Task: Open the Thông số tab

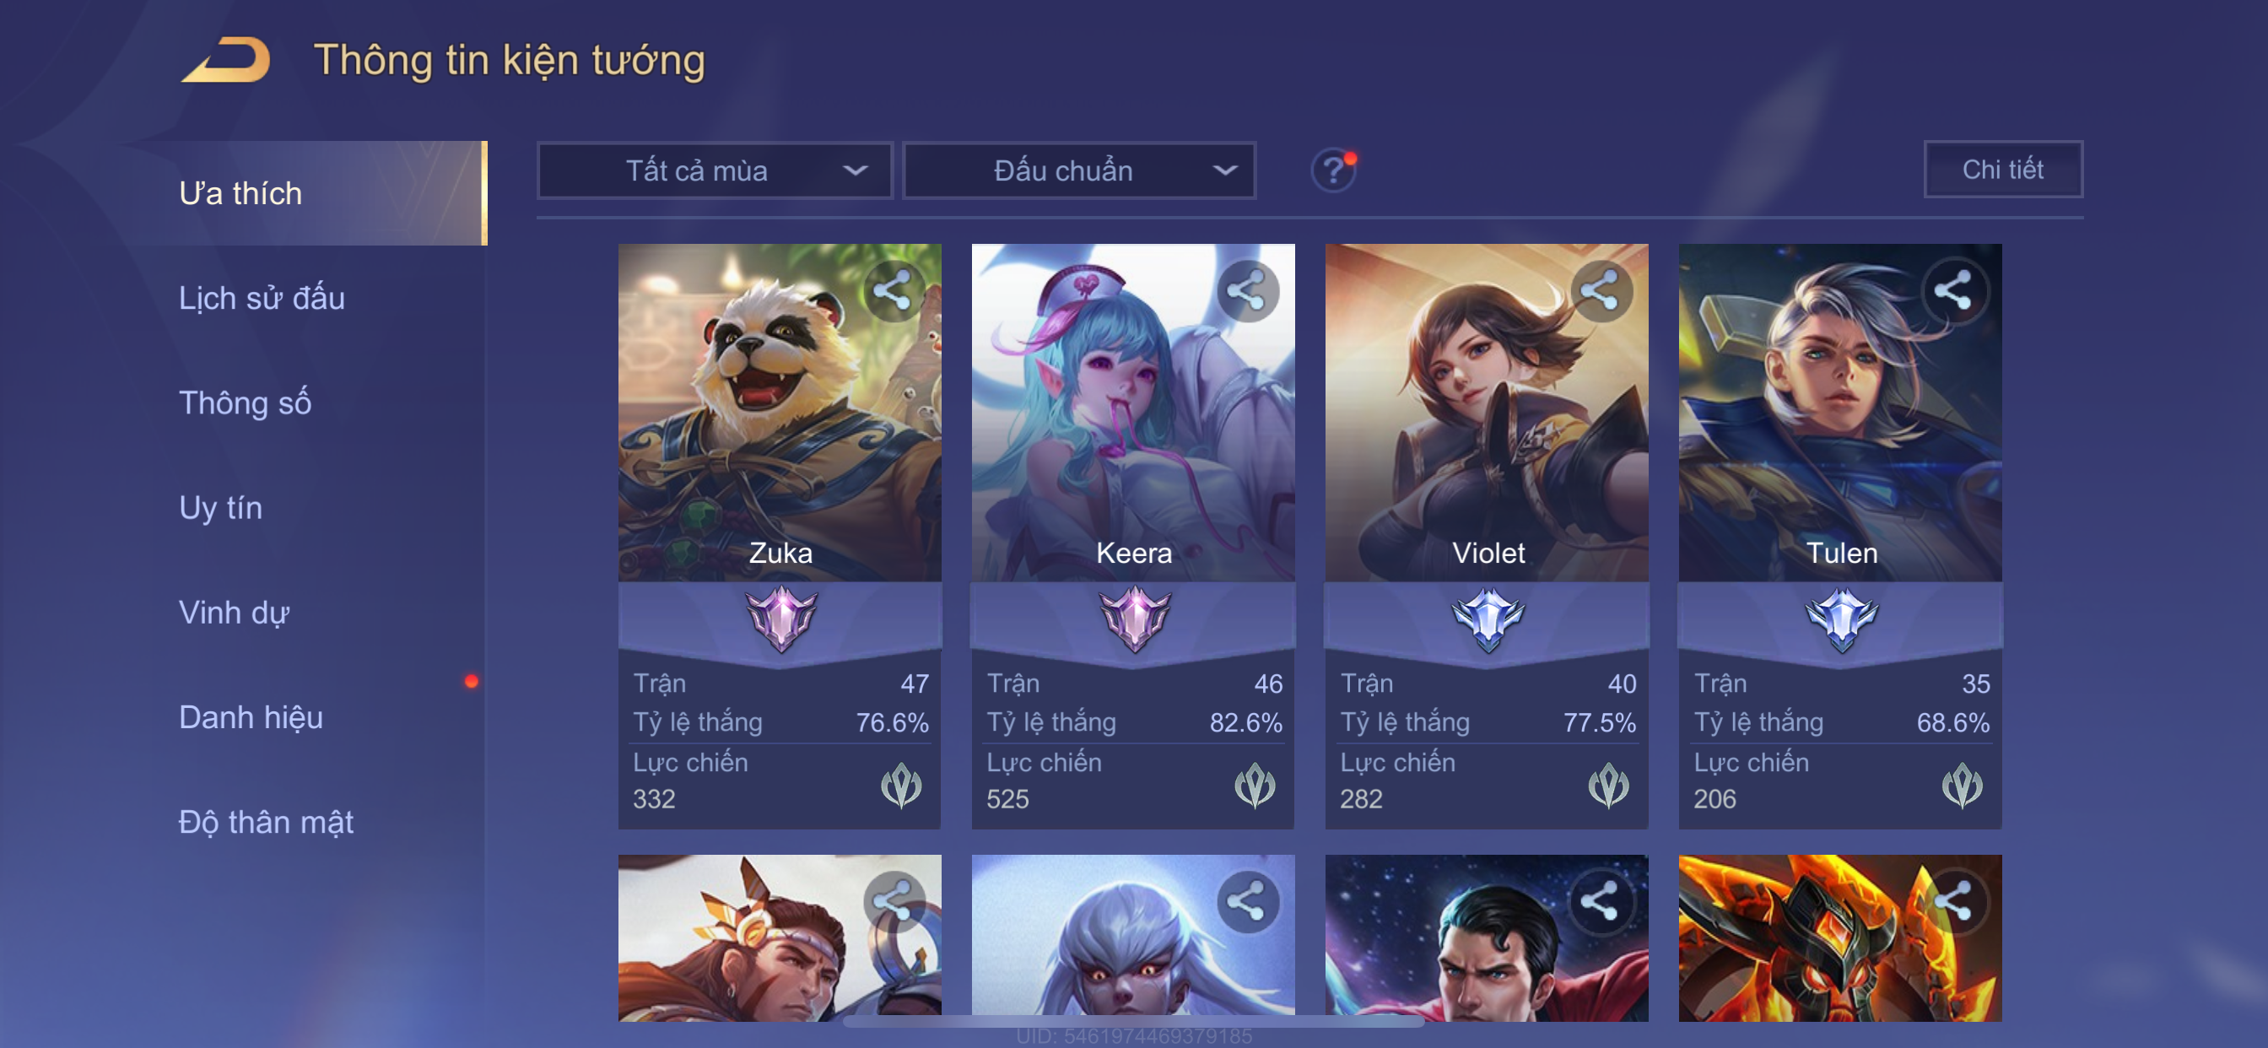Action: point(245,402)
